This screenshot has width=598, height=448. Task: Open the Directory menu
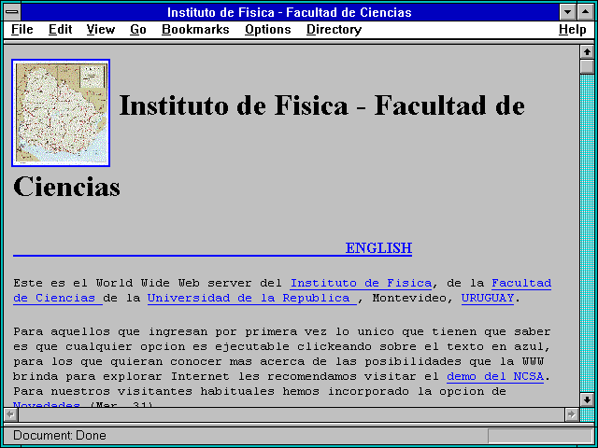point(335,30)
